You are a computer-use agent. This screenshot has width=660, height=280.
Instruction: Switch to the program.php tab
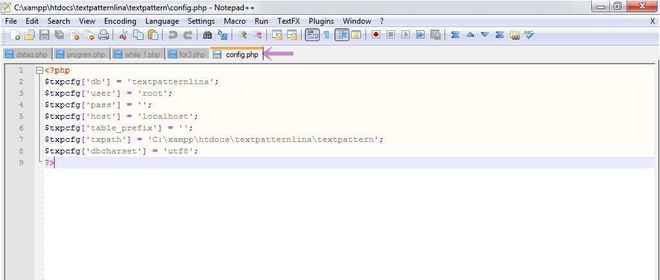tap(81, 55)
